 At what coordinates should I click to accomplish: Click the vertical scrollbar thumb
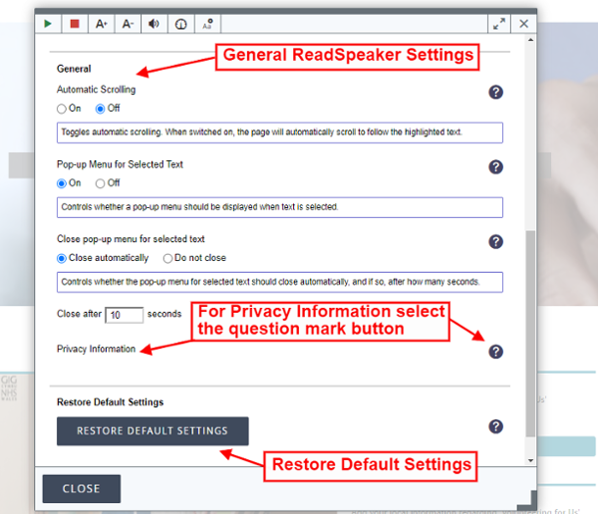point(530,334)
